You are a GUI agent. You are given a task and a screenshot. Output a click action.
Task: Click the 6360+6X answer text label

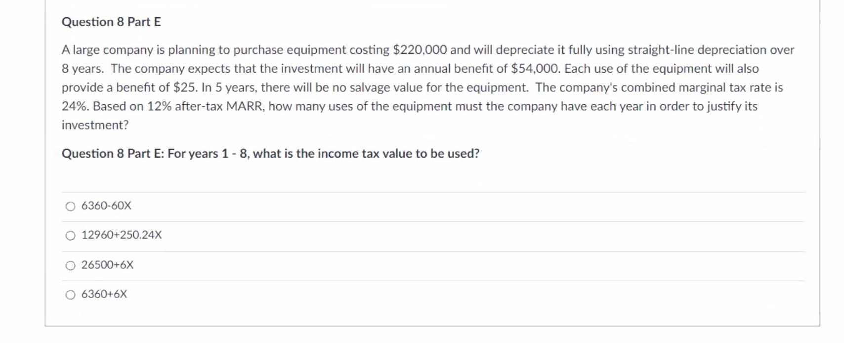[105, 294]
